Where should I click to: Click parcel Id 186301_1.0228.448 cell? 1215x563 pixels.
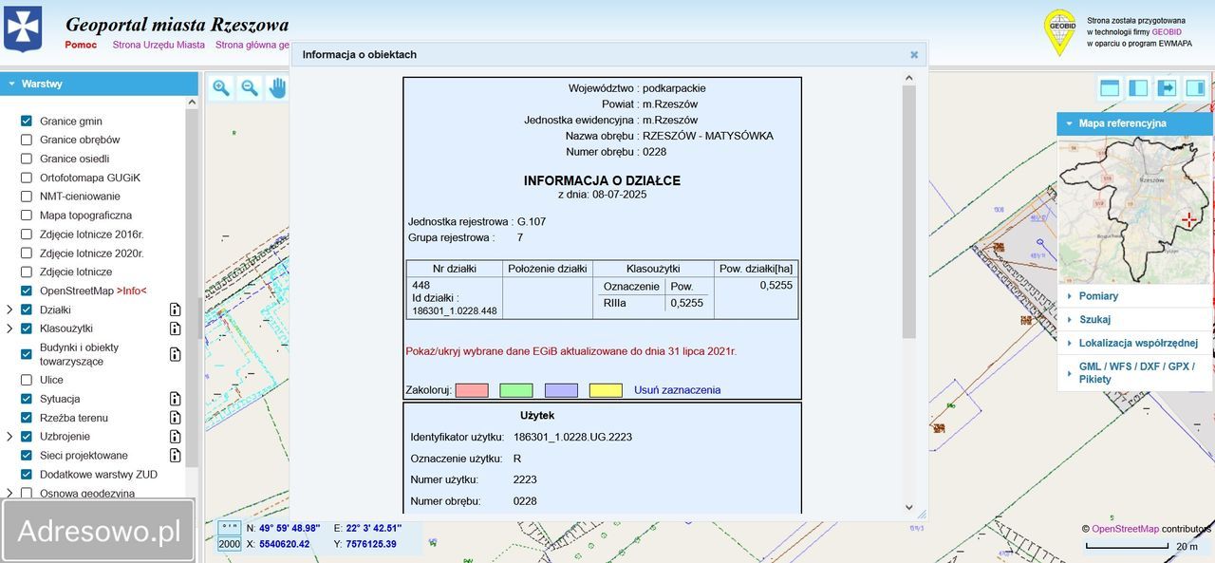point(455,298)
